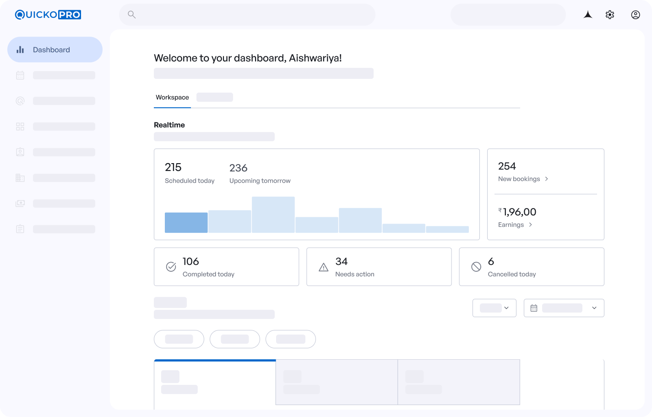652x417 pixels.
Task: Click the first pill filter button
Action: click(x=179, y=339)
